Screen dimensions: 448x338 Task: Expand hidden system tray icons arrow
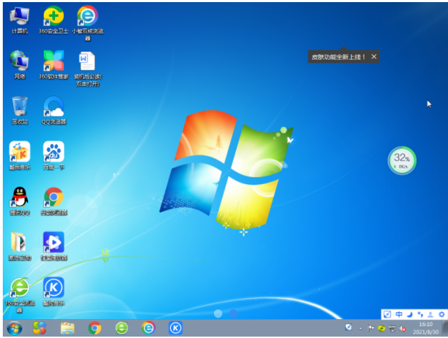(360, 328)
